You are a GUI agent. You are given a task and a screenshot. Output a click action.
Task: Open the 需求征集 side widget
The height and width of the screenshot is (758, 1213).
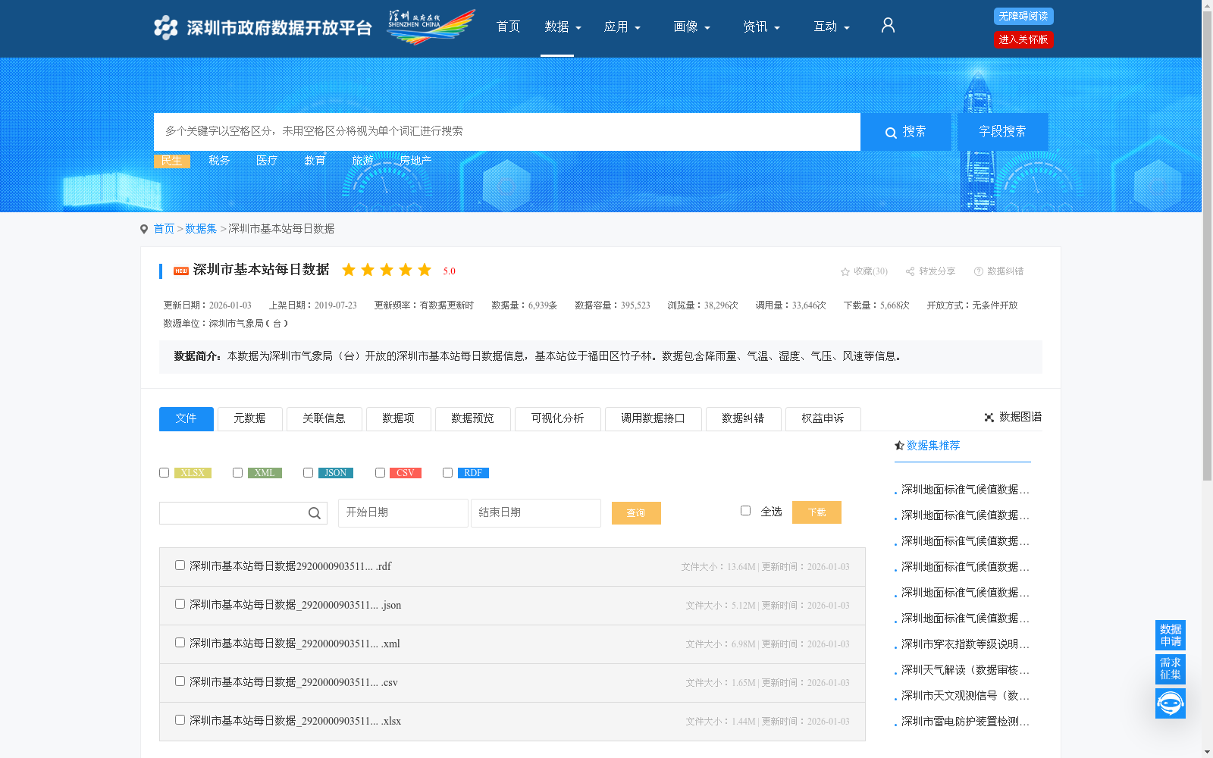coord(1170,669)
